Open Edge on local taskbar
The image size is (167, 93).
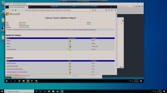tap(45, 91)
